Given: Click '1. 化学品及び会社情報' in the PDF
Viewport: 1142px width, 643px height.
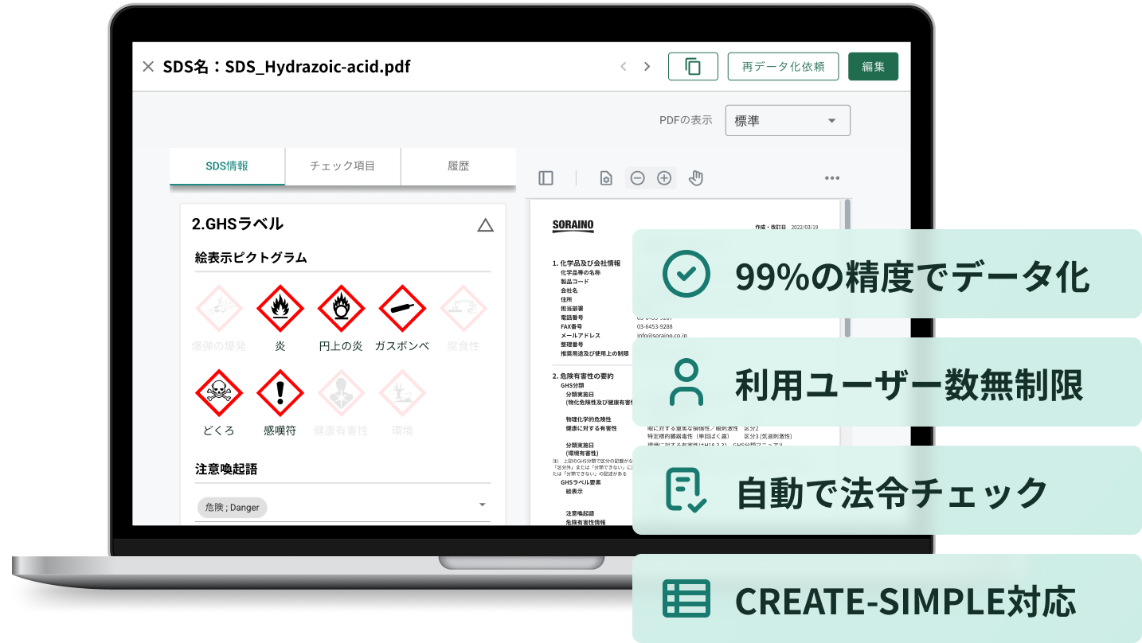Looking at the screenshot, I should pos(586,263).
